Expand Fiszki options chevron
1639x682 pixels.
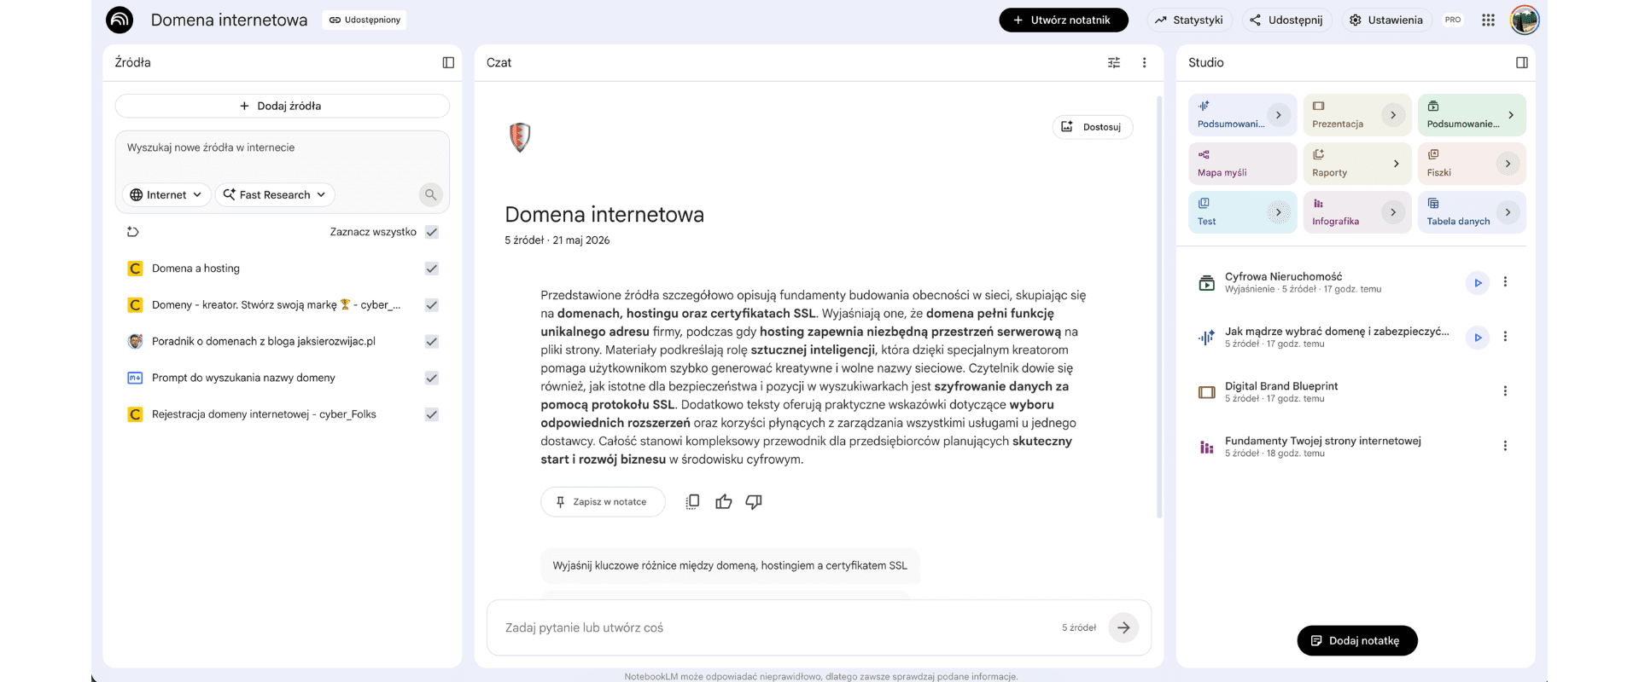tap(1508, 164)
